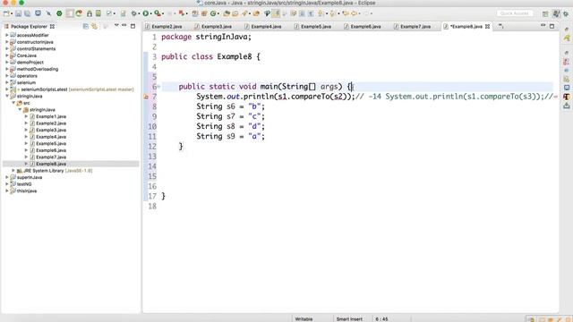Select the testNG project

pyautogui.click(x=24, y=184)
